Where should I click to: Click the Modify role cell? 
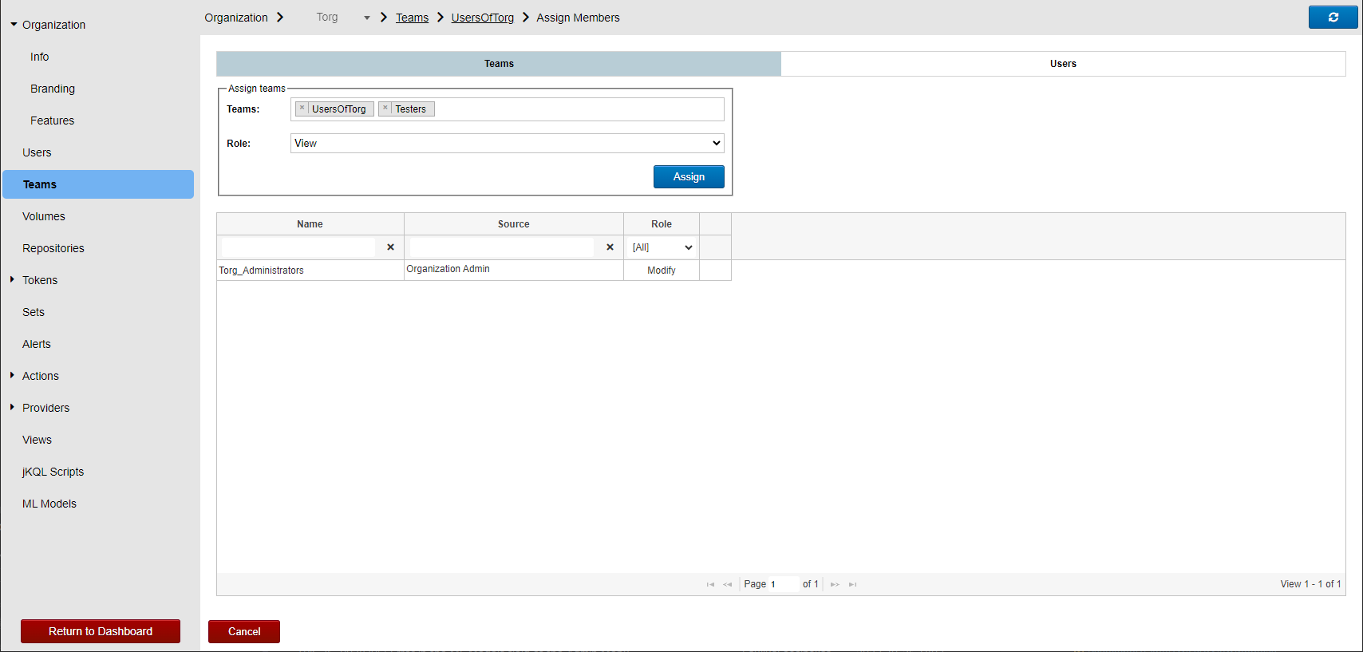pos(662,271)
